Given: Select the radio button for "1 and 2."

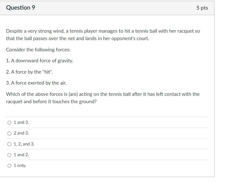Looking at the screenshot, I should [x=9, y=155].
